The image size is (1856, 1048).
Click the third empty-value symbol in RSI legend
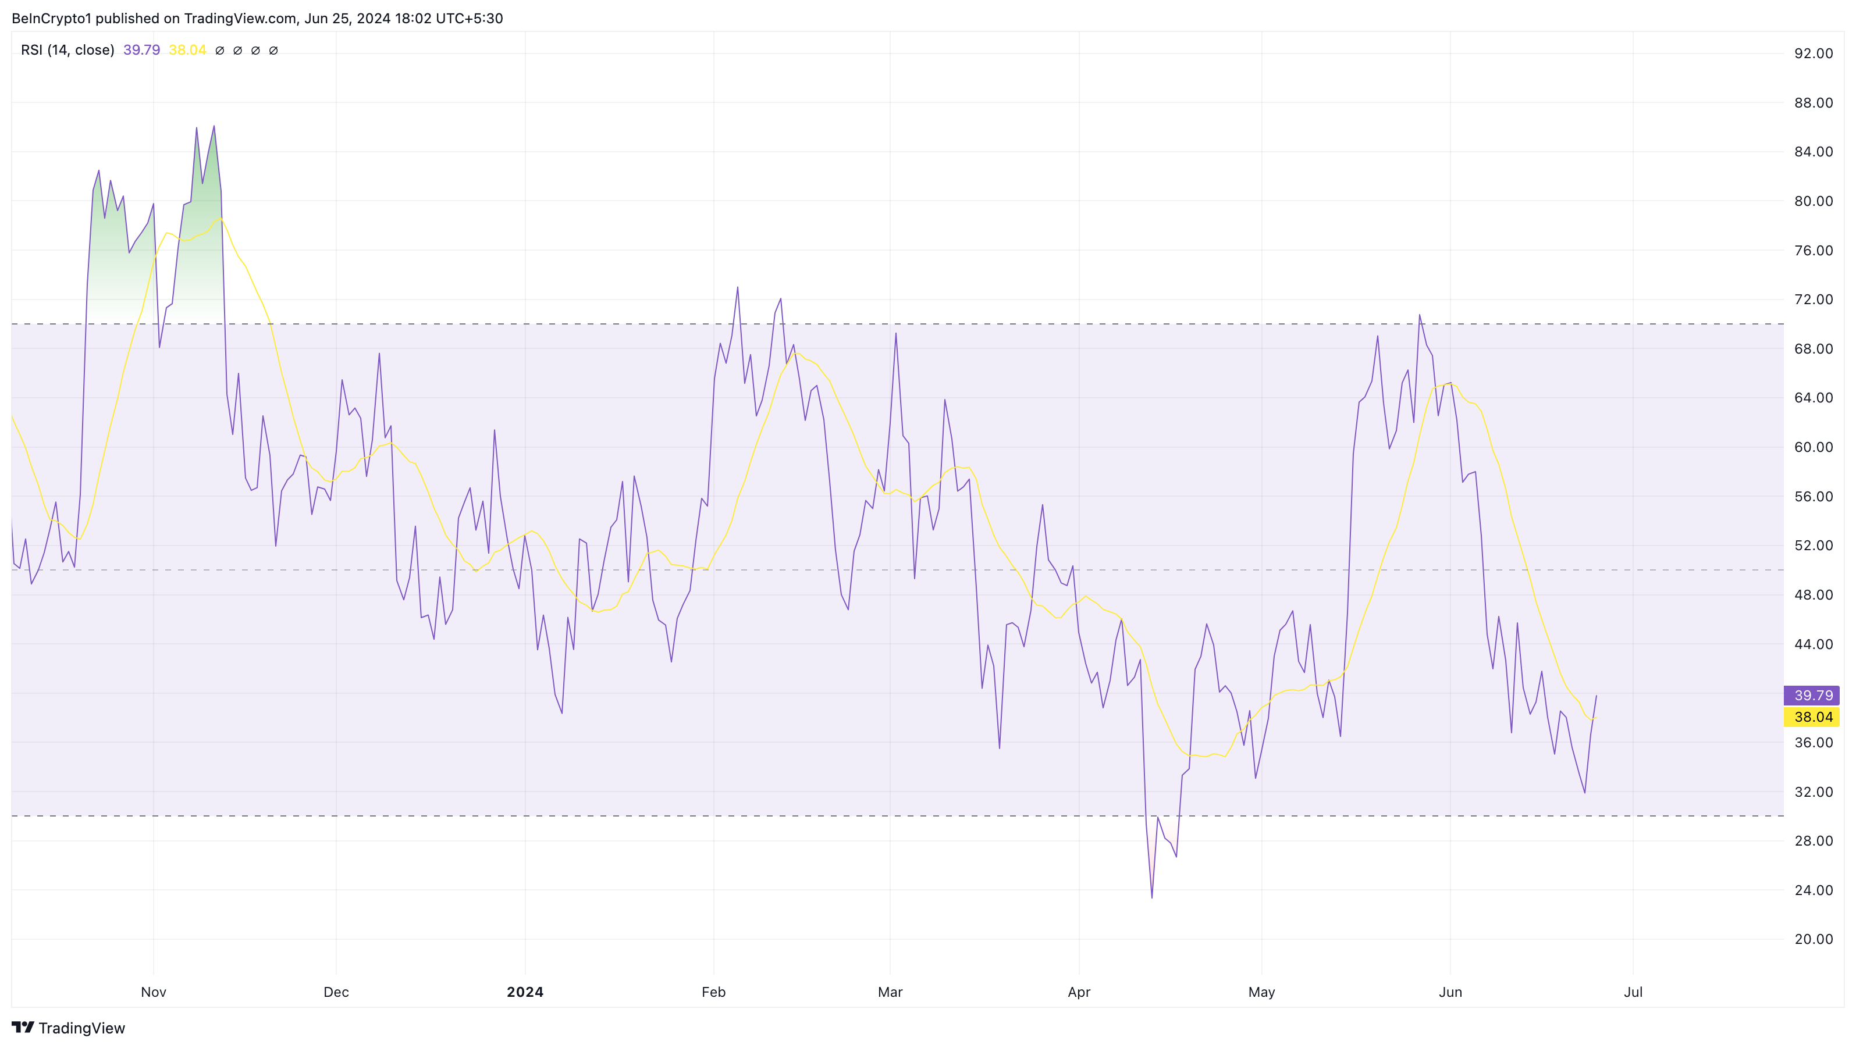tap(255, 51)
